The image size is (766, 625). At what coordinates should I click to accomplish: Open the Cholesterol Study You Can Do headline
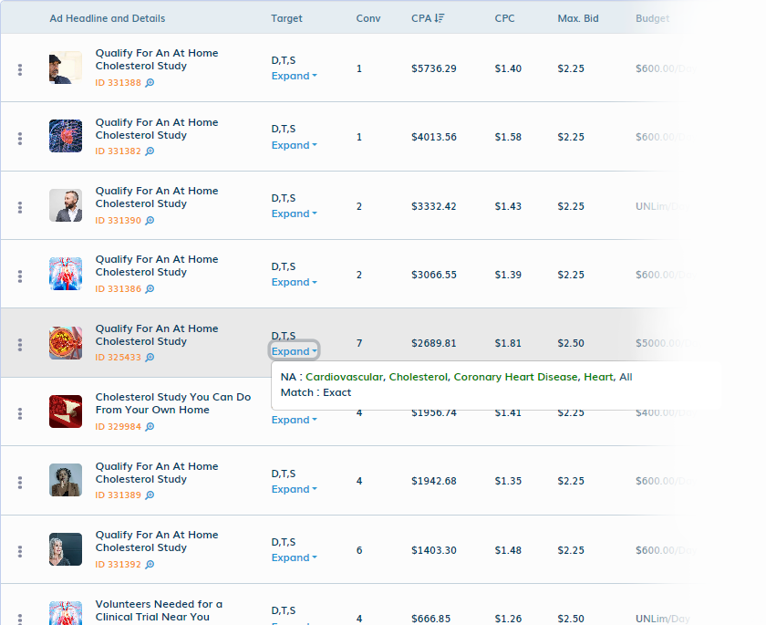(x=173, y=403)
